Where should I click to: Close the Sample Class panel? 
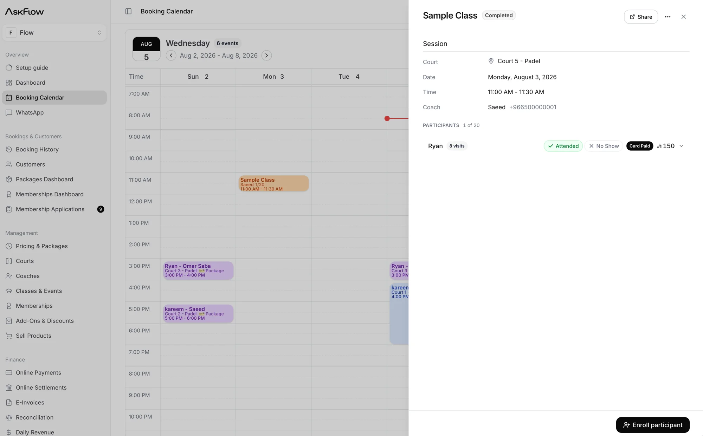(x=683, y=17)
